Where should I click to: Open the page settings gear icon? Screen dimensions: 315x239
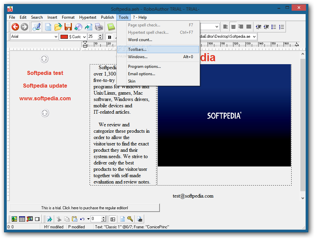coord(140,219)
